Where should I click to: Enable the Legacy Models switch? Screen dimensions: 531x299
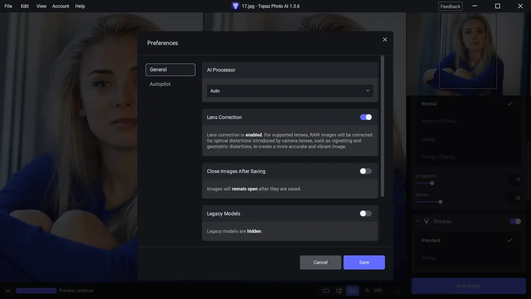pyautogui.click(x=366, y=213)
